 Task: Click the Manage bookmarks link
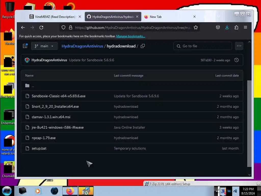131,36
